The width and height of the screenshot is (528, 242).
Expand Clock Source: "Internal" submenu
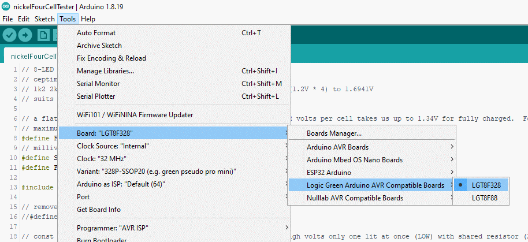coord(174,146)
